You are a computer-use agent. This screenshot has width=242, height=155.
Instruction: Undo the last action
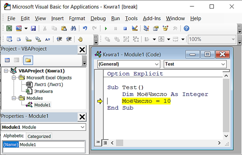click(x=85, y=28)
